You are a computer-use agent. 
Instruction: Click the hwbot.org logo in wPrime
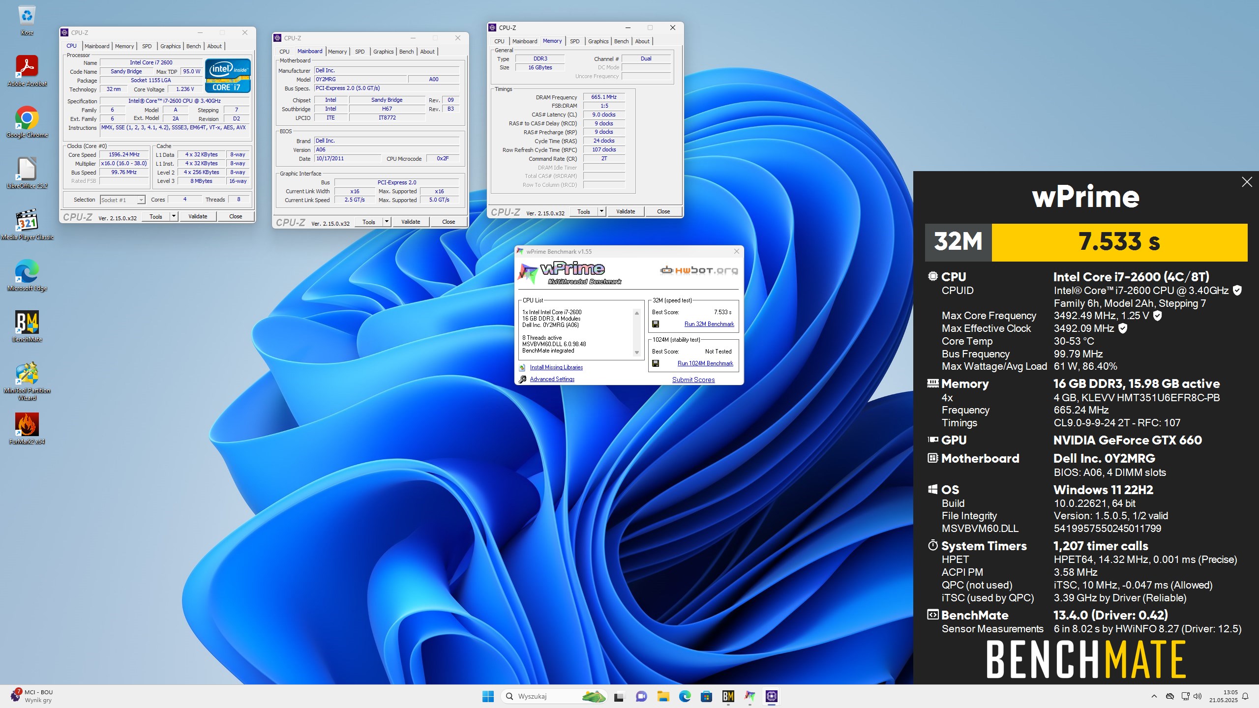click(x=699, y=270)
